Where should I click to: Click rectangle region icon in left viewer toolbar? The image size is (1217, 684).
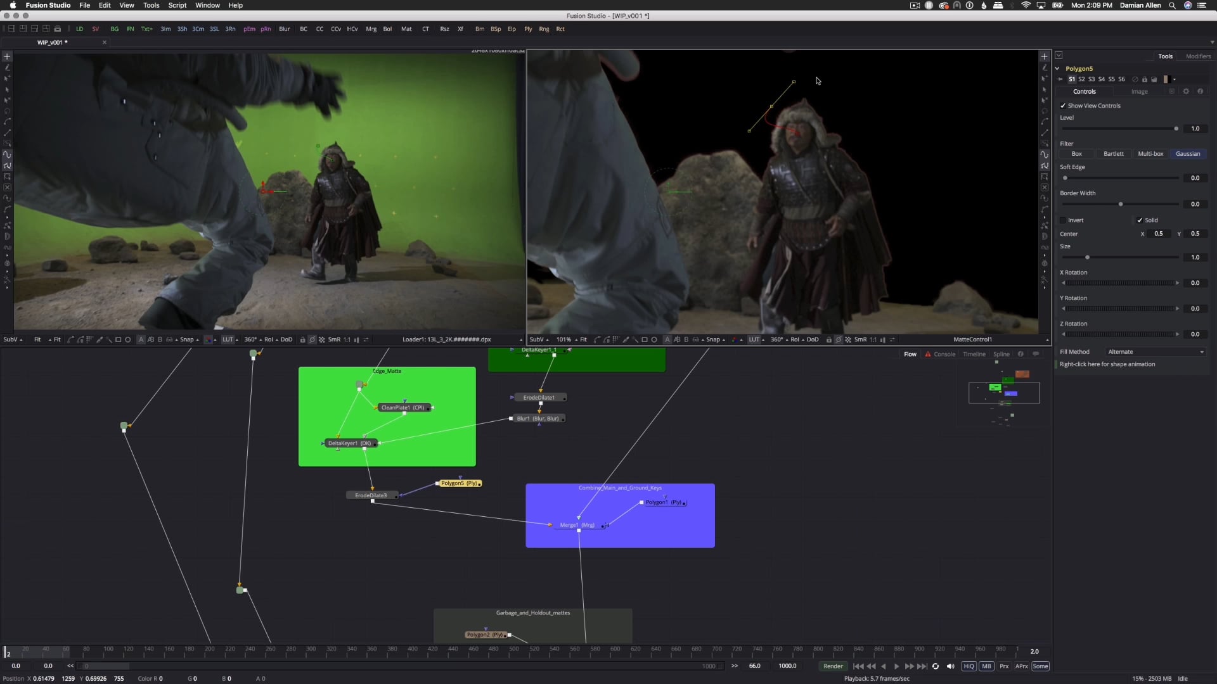tap(118, 340)
